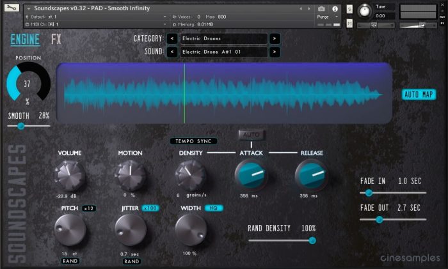Click inside the waveform display
448x269 pixels.
point(224,93)
